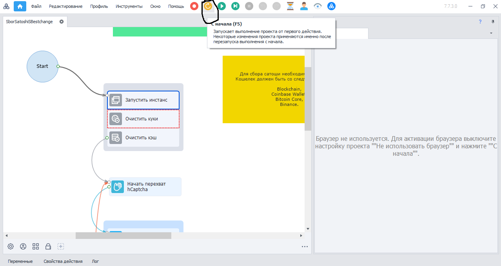Click the help question mark in browser panel
The width and height of the screenshot is (501, 266).
[480, 22]
